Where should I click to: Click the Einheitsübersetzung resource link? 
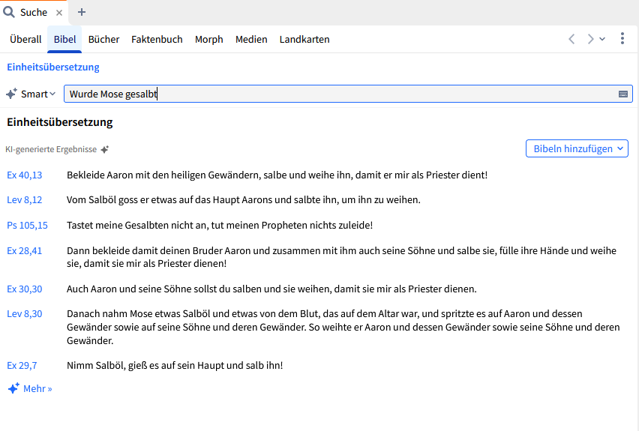(53, 67)
